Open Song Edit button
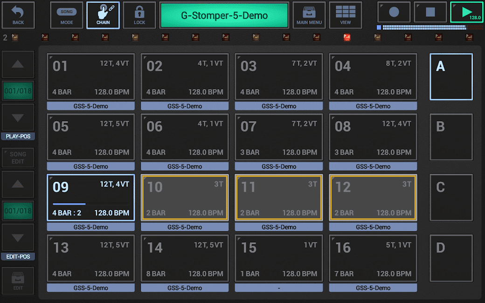 click(x=18, y=158)
